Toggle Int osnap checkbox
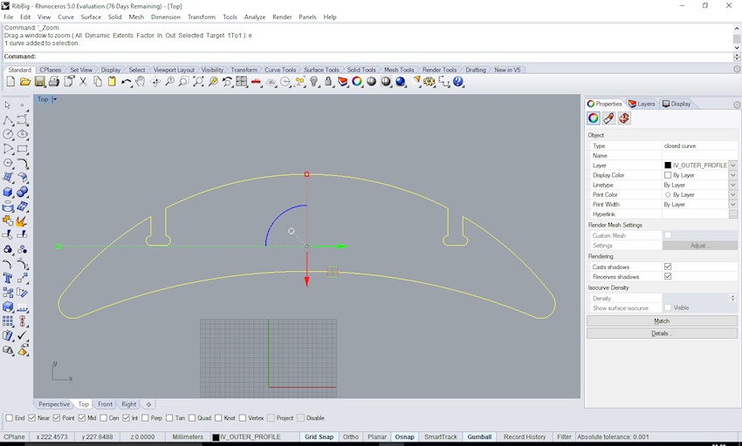742x446 pixels. click(x=126, y=418)
